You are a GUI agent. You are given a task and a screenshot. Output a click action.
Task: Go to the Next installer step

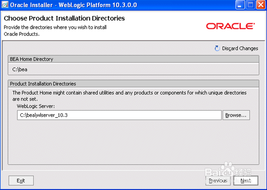point(246,180)
